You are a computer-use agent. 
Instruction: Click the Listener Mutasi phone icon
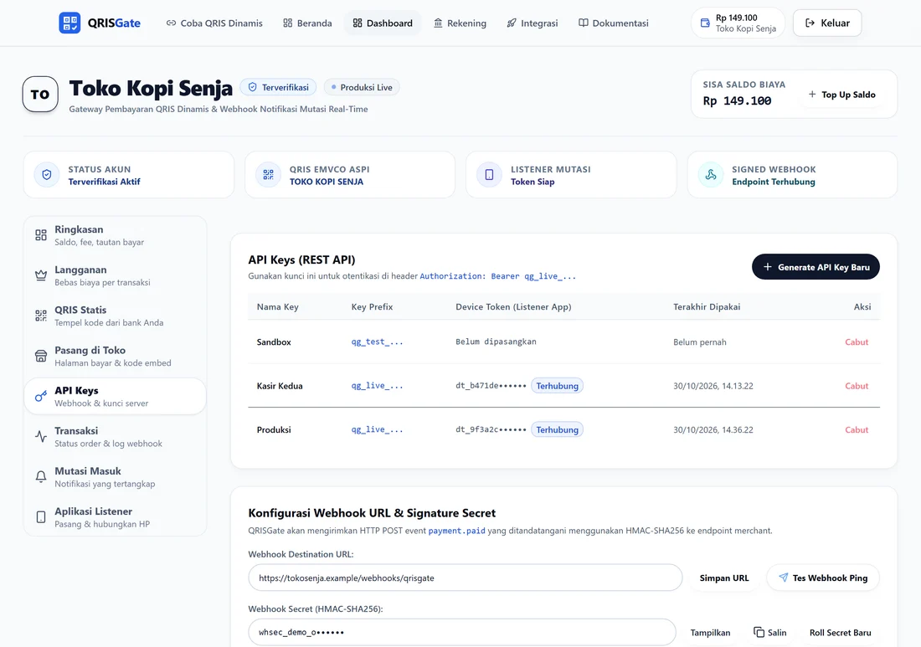[x=489, y=174]
